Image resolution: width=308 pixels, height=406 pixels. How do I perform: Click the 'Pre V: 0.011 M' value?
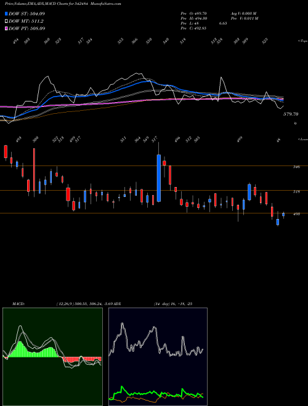click(245, 18)
